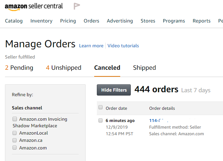Open the Reports menu
Screen dimensions: 223x161
click(202, 21)
